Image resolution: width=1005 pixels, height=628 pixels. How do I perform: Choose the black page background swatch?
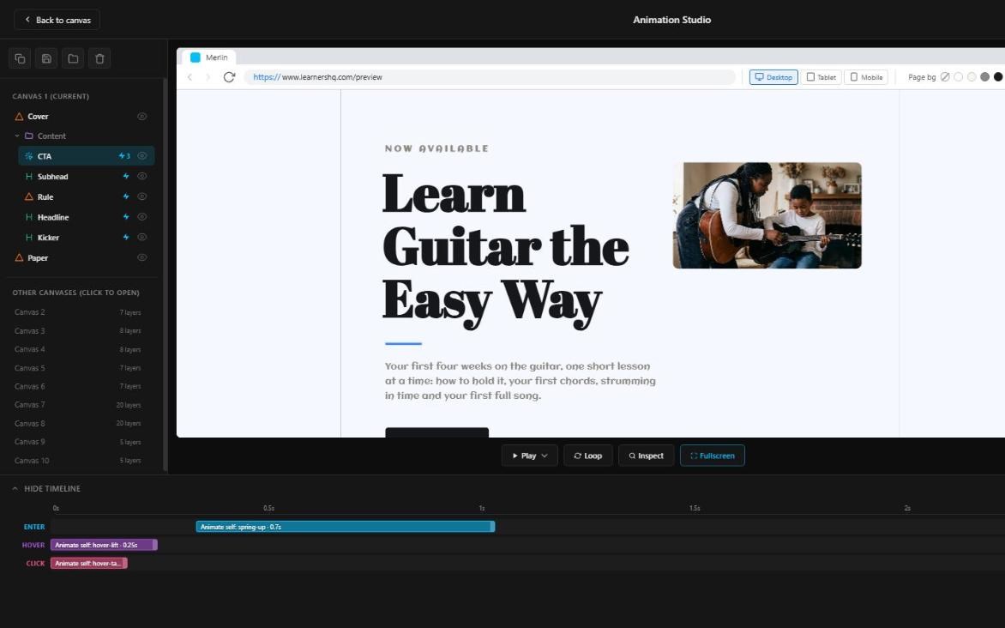(x=998, y=77)
